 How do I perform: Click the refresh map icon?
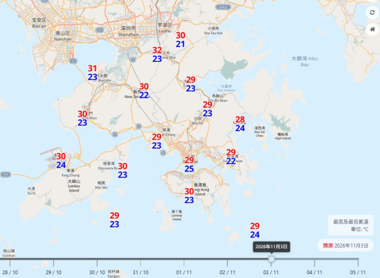tap(372, 13)
